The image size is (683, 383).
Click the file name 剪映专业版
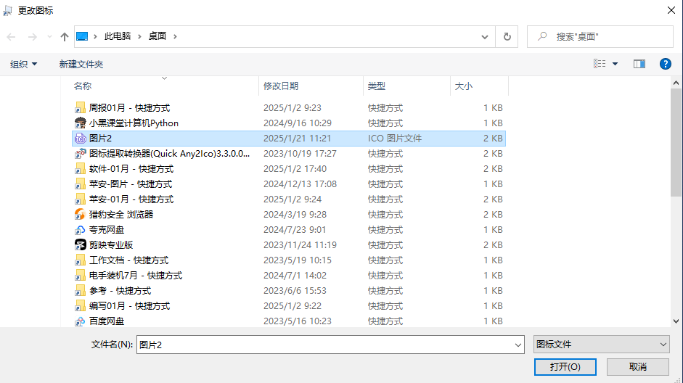coord(111,244)
